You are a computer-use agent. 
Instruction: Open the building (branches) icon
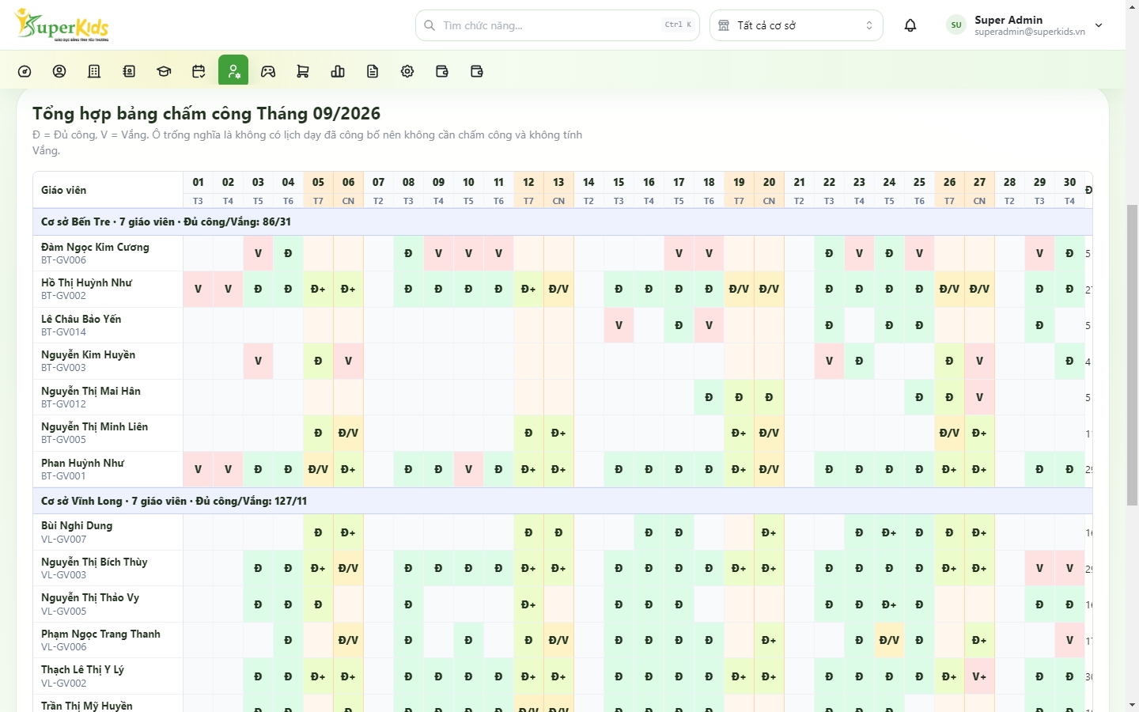pyautogui.click(x=94, y=71)
